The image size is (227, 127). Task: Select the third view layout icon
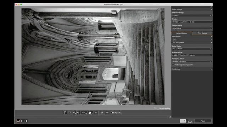26,121
